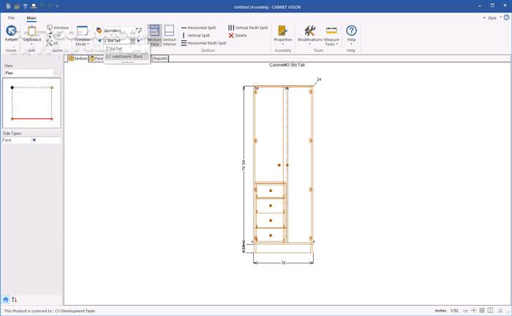Click the Print icon in quick access bar

coord(34,6)
